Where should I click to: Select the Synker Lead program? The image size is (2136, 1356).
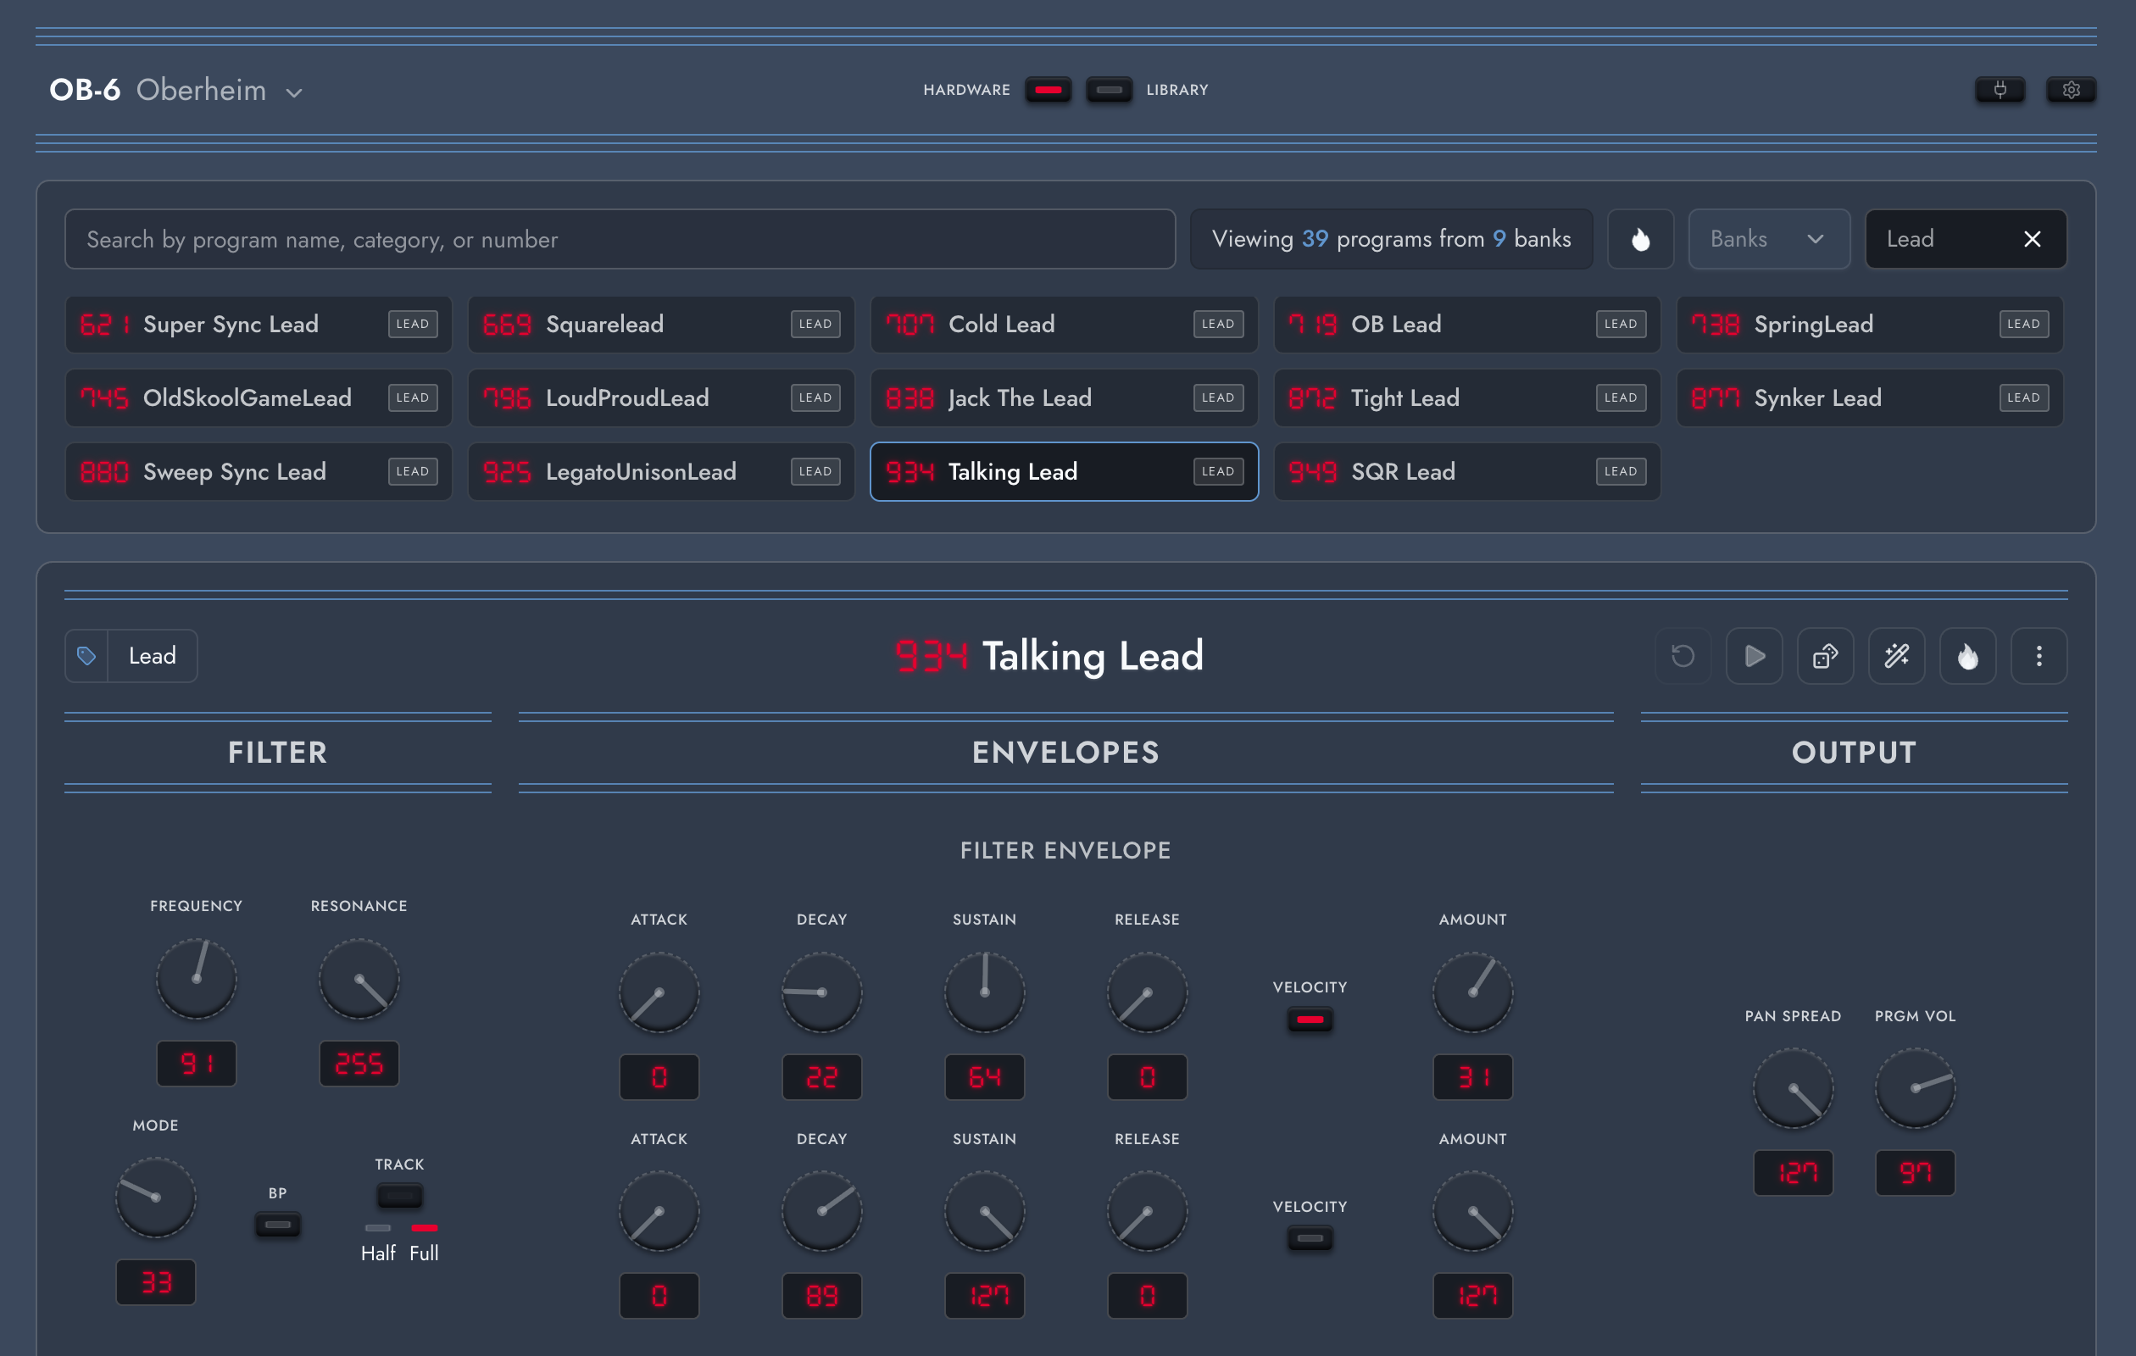[1870, 397]
